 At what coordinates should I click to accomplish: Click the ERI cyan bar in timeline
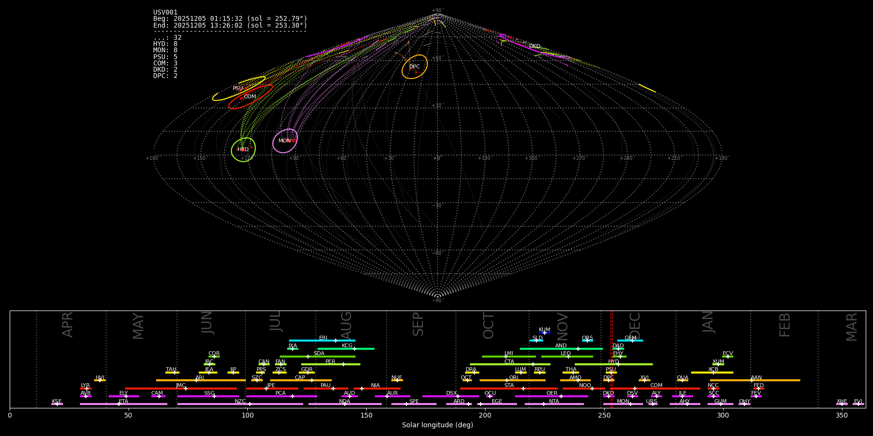tap(310, 341)
